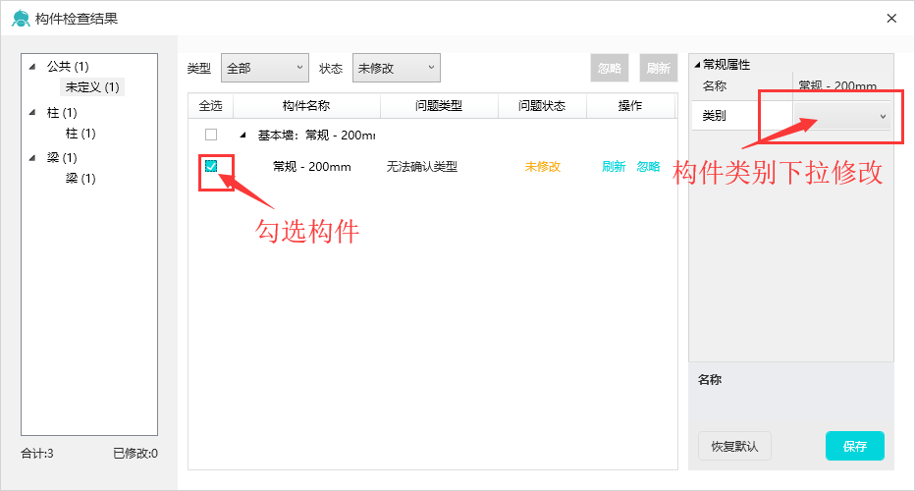Open the 状态 dropdown showing 未修改
The image size is (915, 491).
[397, 69]
